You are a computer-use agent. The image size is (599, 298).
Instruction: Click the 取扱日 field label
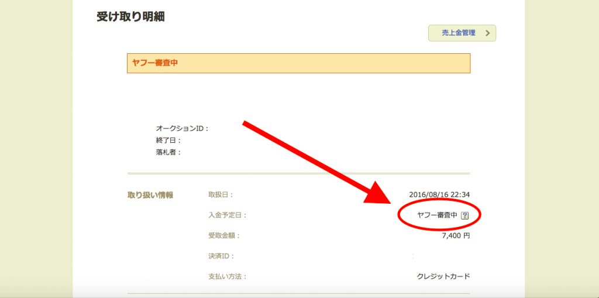coord(221,195)
